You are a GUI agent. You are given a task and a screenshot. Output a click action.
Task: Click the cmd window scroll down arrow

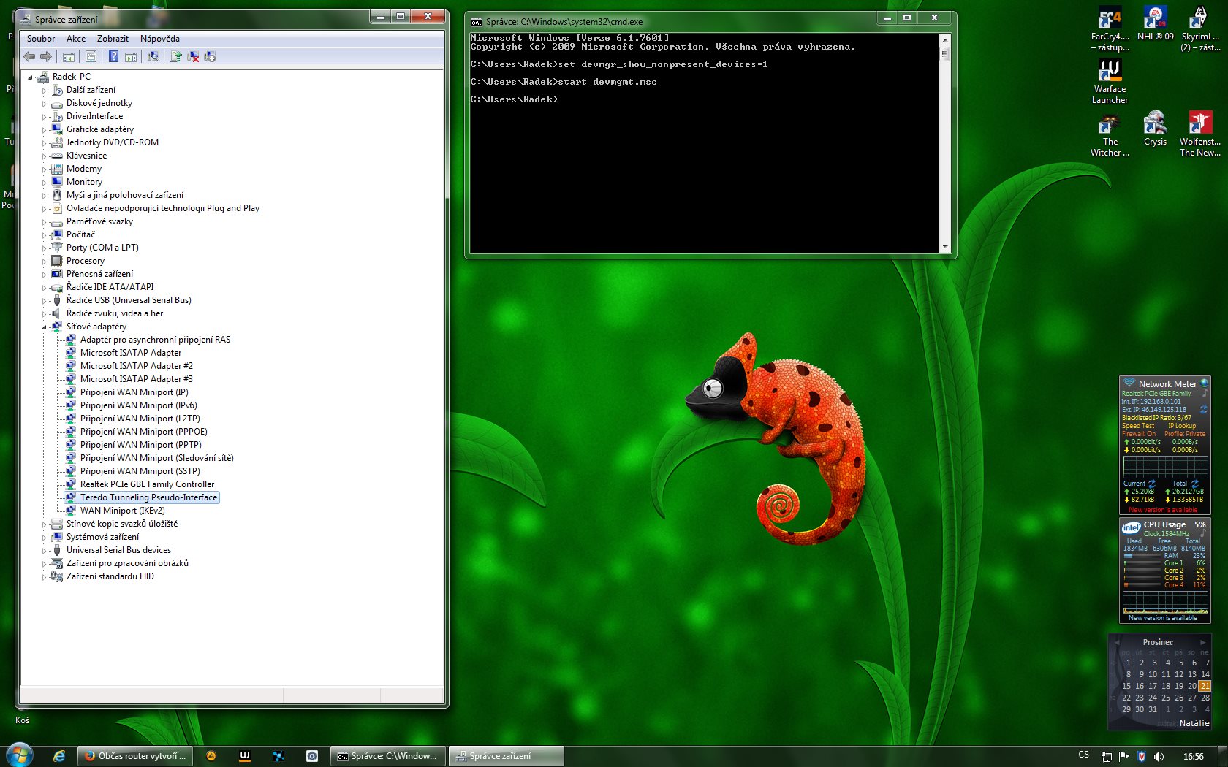(x=944, y=247)
